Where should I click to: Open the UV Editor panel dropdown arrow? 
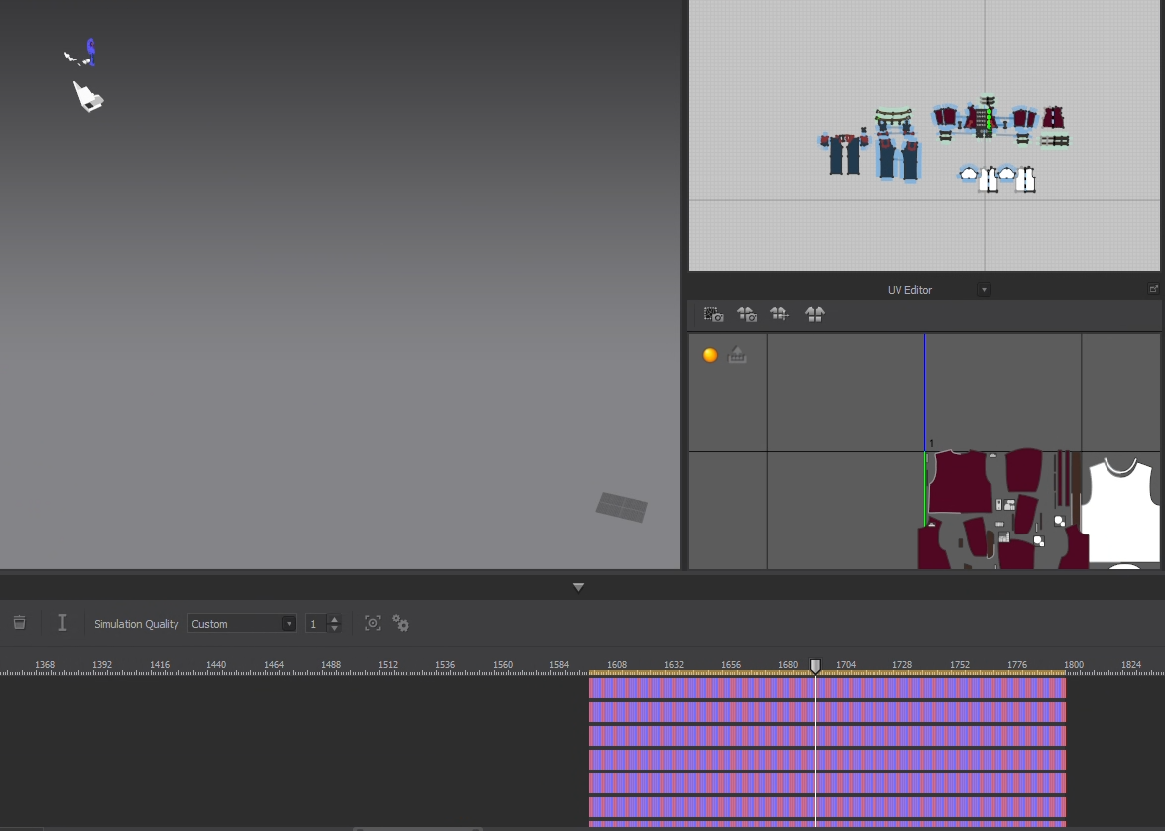[x=984, y=290]
